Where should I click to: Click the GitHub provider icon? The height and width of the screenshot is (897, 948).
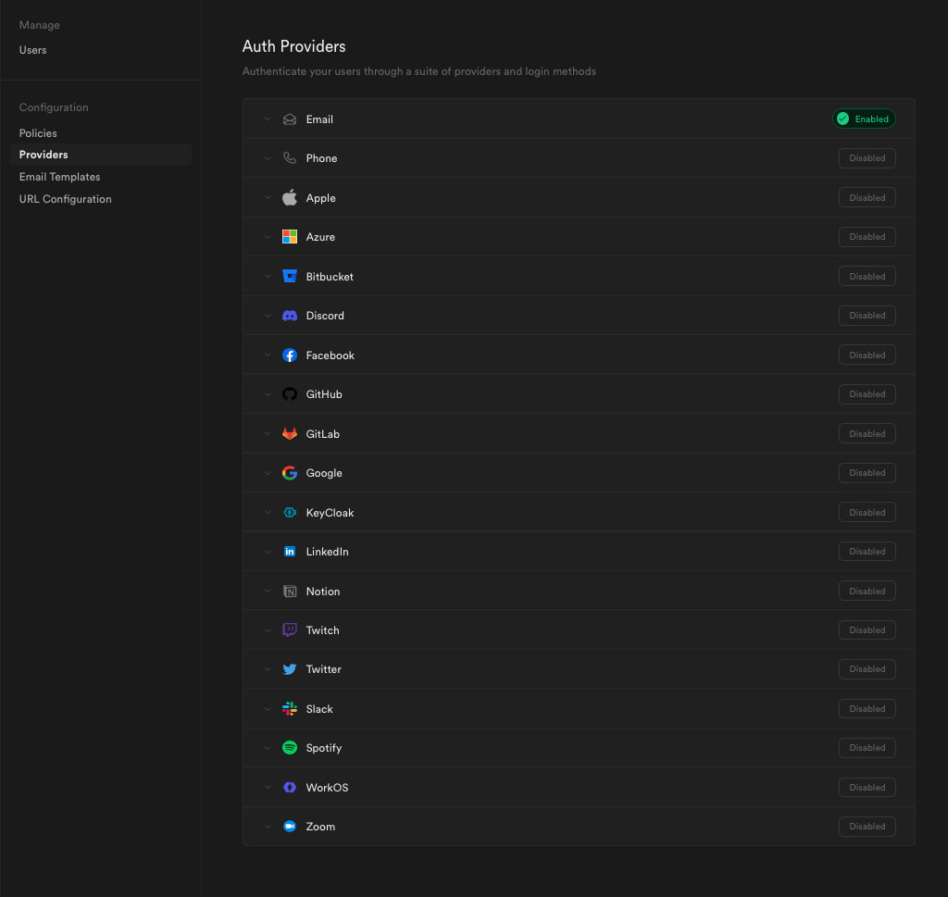[291, 393]
